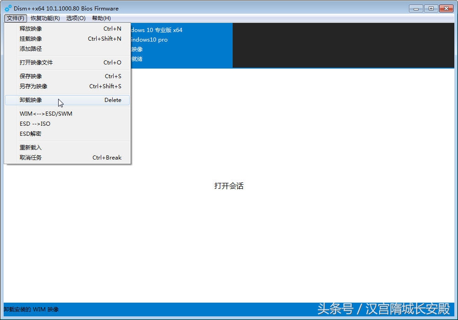Viewport: 458px width, 320px height.
Task: Choose 保存映像 in the menu
Action: [67, 76]
